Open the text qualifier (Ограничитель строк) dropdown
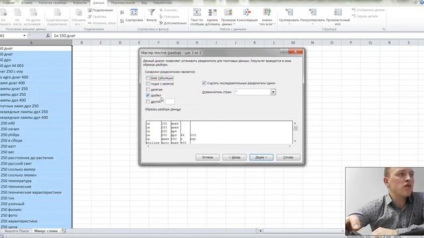 point(273,92)
